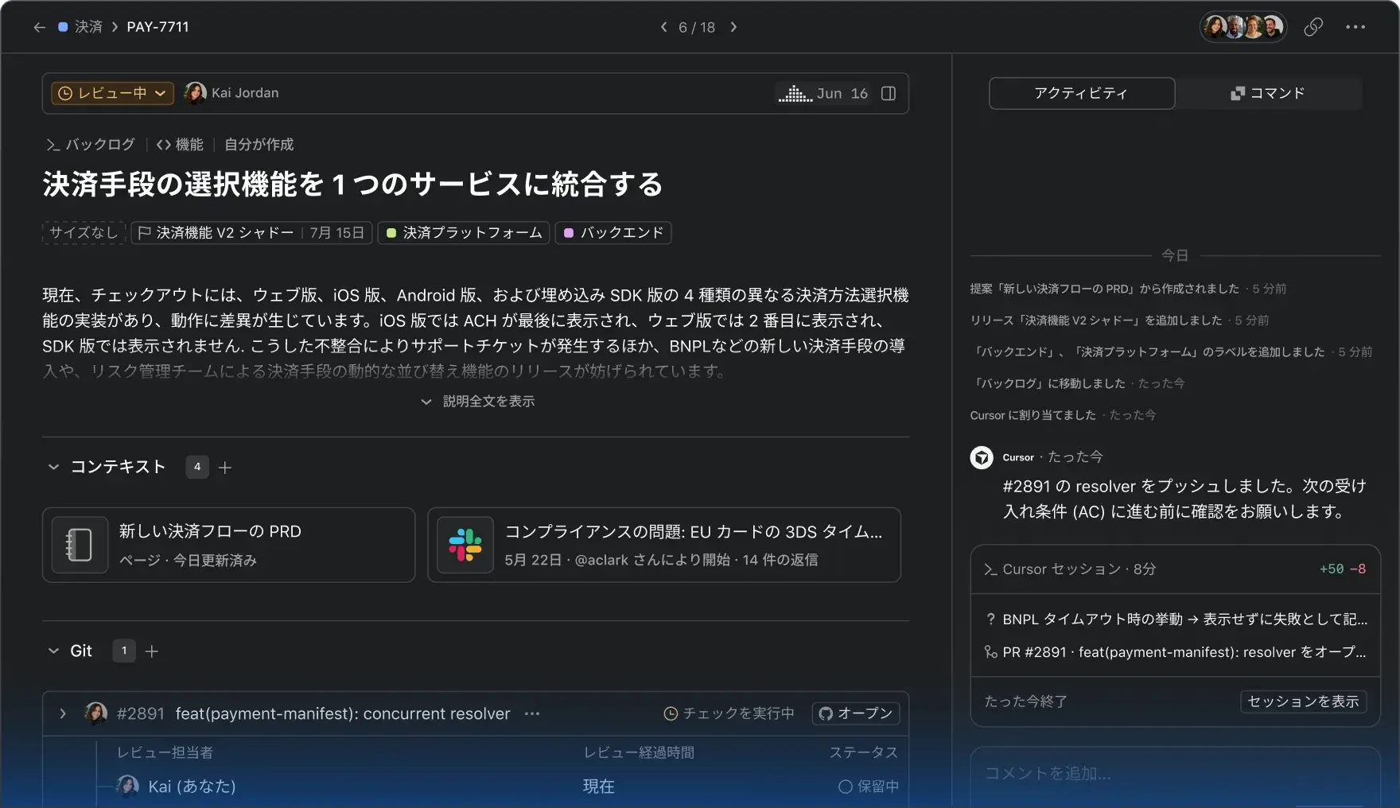The image size is (1400, 808).
Task: Click the 7月 15日 release date
Action: pos(336,233)
